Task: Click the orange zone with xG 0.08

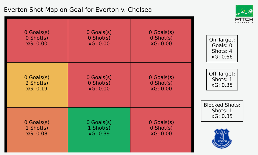Action: [x=37, y=130]
